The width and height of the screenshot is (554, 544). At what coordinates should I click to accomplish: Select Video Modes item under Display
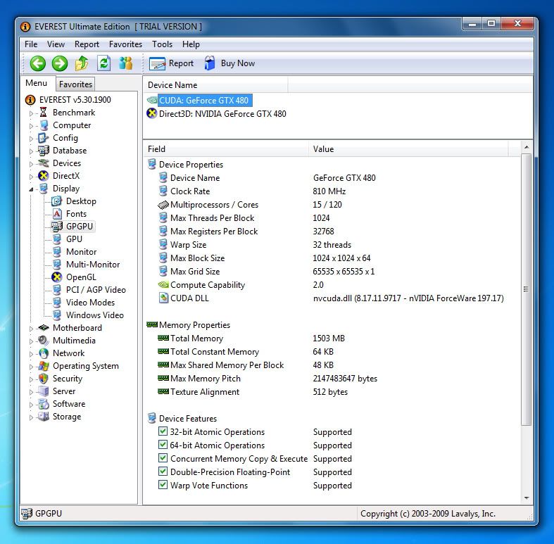click(x=90, y=303)
